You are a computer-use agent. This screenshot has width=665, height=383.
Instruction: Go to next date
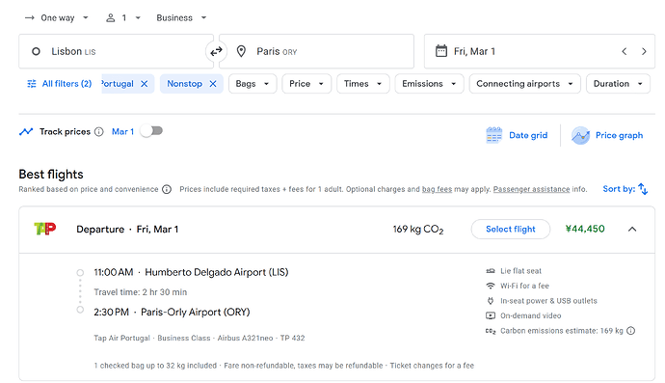point(644,51)
